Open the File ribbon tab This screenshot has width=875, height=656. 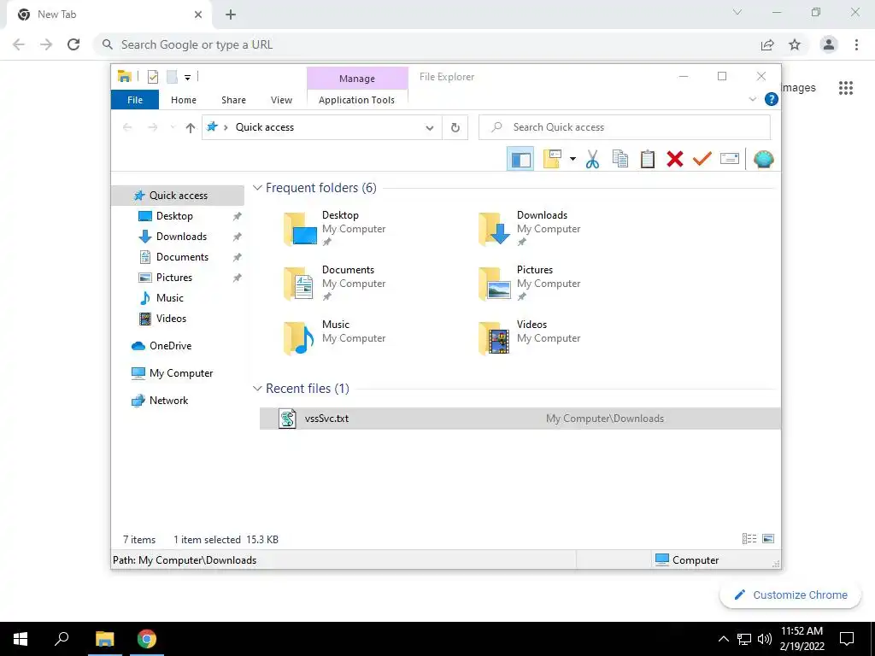[135, 100]
